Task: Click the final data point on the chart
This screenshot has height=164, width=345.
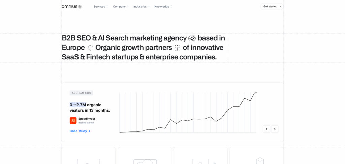Action: tap(256, 93)
